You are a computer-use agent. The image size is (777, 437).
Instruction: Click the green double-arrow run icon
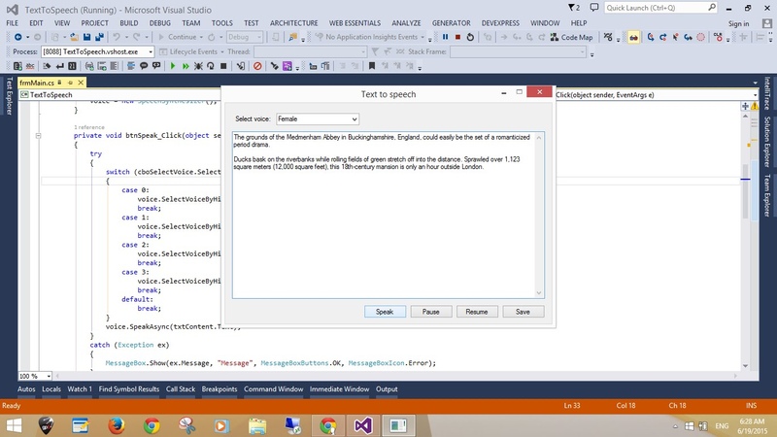coord(186,66)
